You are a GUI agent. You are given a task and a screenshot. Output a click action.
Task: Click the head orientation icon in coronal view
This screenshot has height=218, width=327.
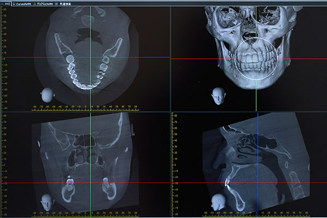pos(47,201)
